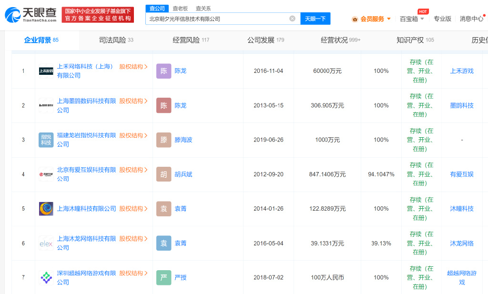The width and height of the screenshot is (488, 294).
Task: Switch to 查老板 search tab
Action: pyautogui.click(x=180, y=9)
